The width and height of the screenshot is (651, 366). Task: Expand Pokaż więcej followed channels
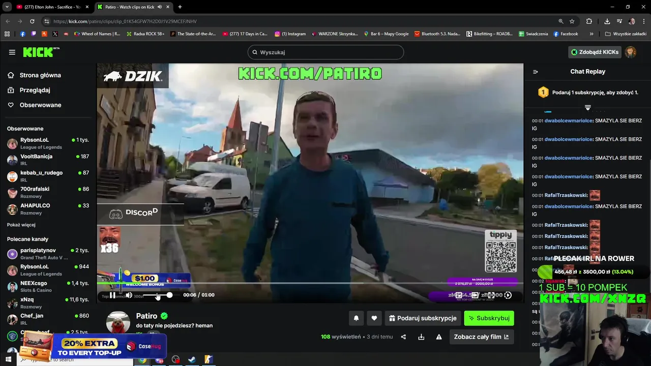21,225
